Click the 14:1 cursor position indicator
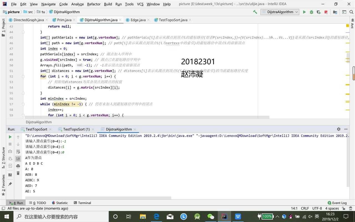 tap(294, 208)
